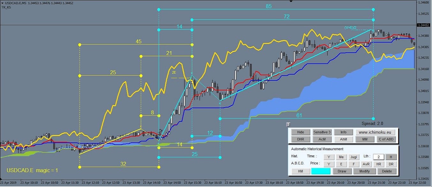Click the Hide button in panel

pos(300,132)
